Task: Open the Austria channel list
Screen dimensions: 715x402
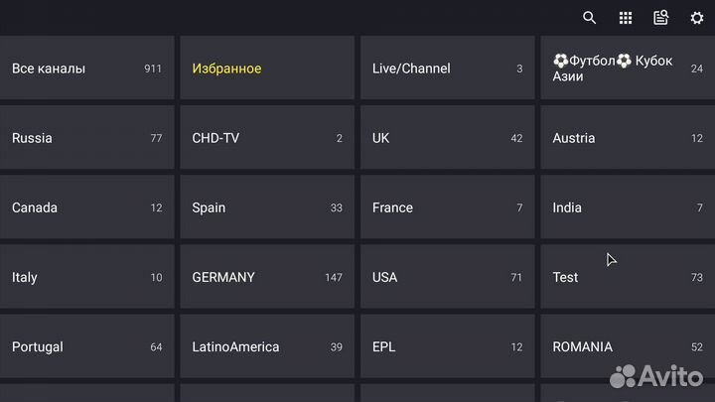Action: [x=627, y=138]
